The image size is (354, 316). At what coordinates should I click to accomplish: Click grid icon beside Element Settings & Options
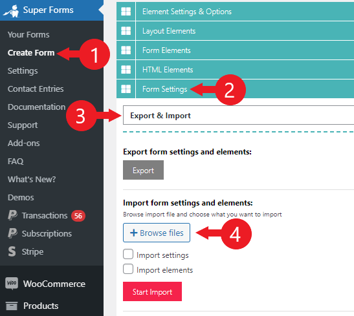[126, 12]
